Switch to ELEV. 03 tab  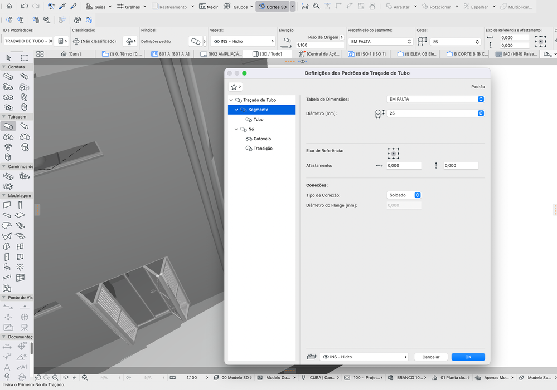pos(417,54)
